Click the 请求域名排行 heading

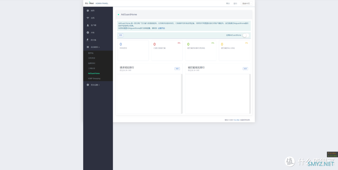click(127, 67)
